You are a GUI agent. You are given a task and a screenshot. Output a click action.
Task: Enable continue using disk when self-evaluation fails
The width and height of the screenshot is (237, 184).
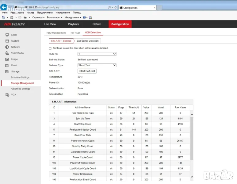pyautogui.click(x=50, y=48)
